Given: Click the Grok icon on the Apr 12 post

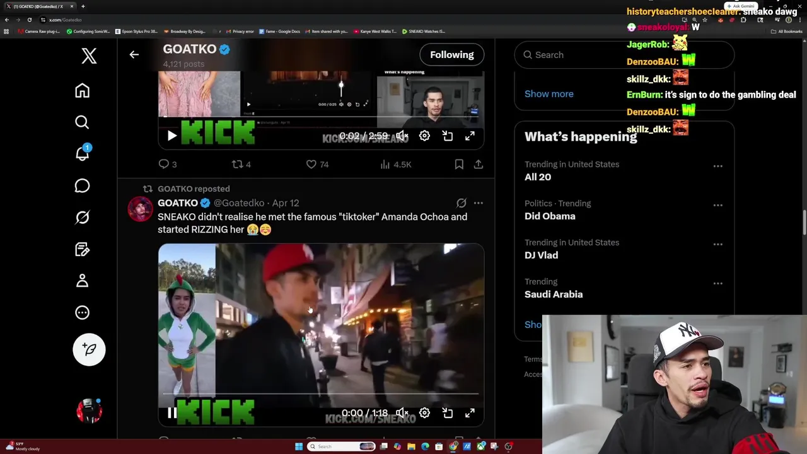Looking at the screenshot, I should (x=462, y=203).
